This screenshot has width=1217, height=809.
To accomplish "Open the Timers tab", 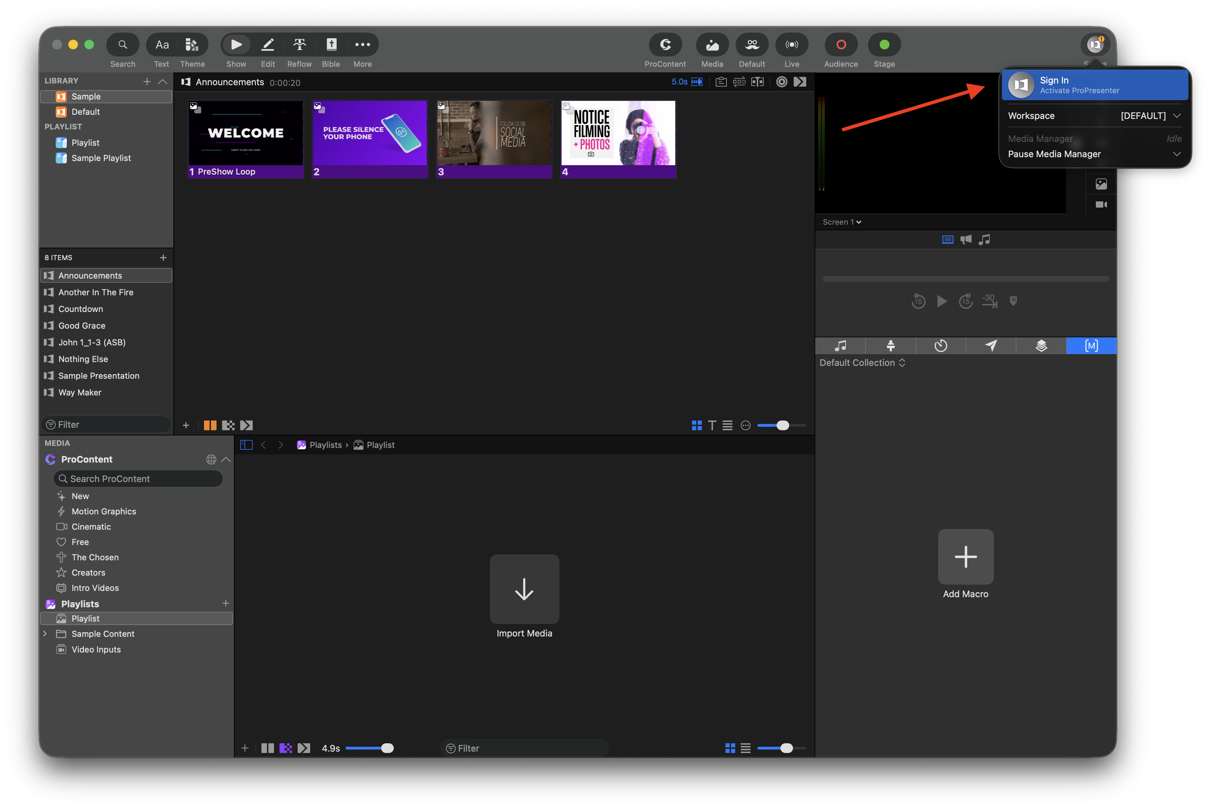I will click(940, 346).
